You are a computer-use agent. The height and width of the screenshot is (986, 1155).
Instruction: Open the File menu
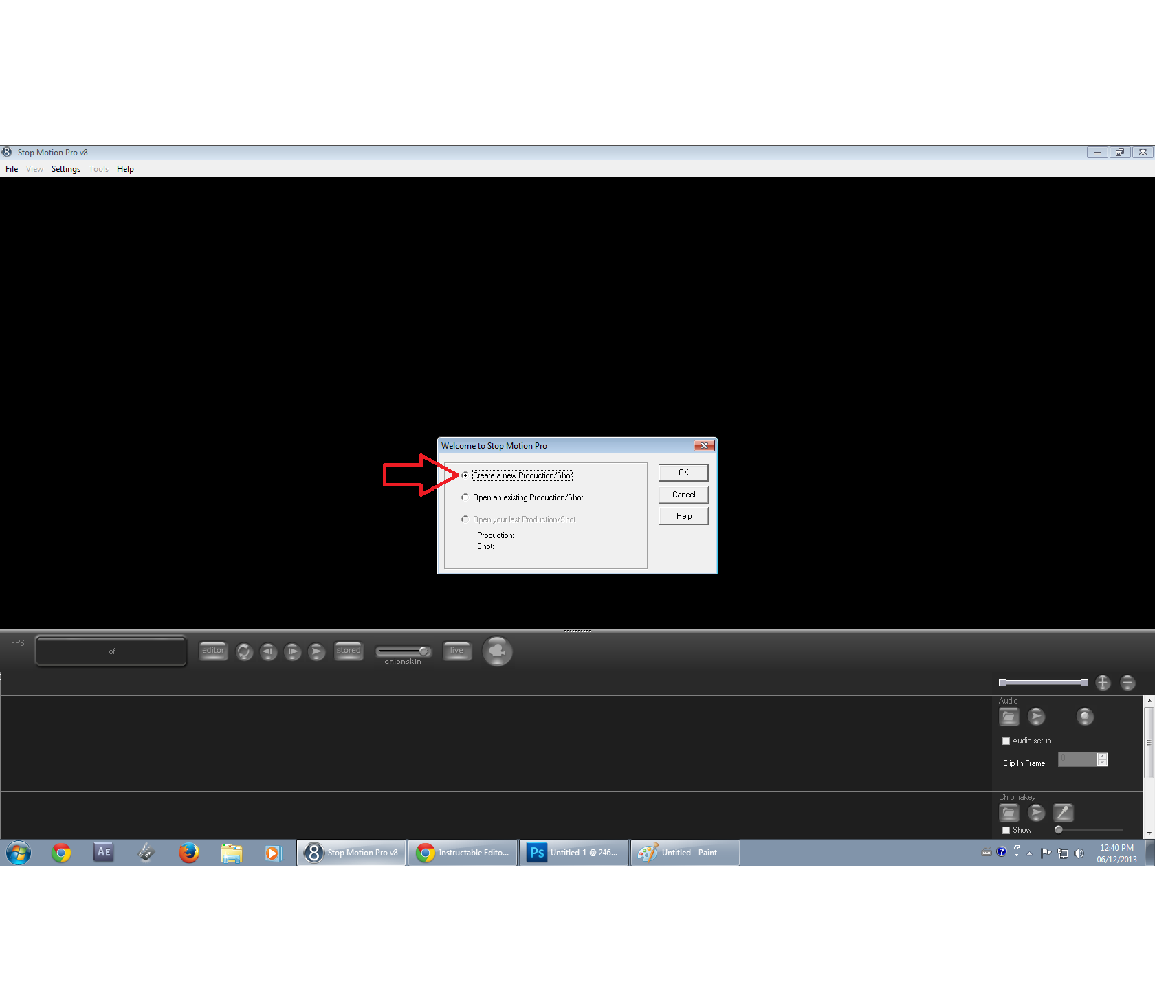coord(11,168)
